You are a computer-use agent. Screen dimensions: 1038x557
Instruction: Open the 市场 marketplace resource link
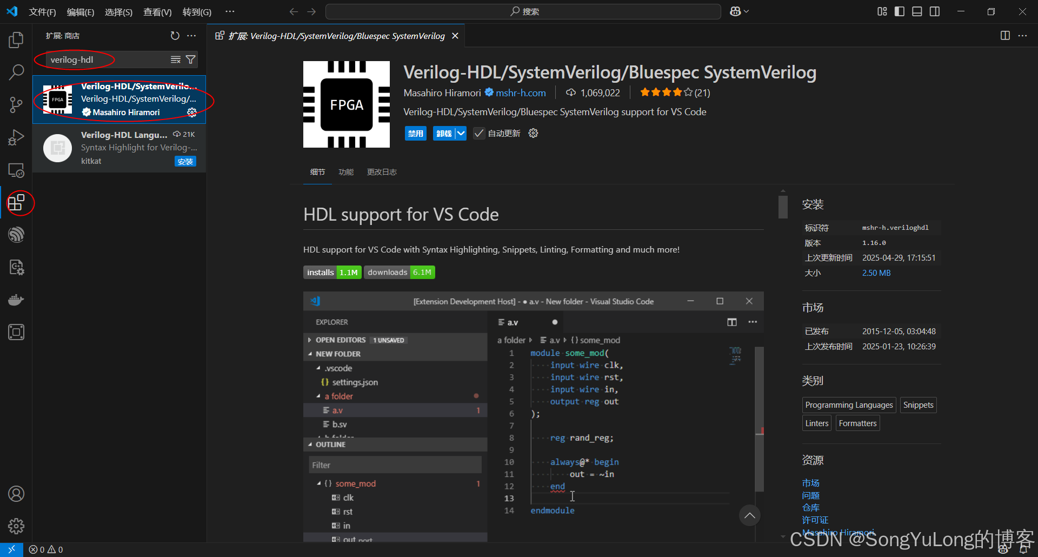click(x=811, y=483)
